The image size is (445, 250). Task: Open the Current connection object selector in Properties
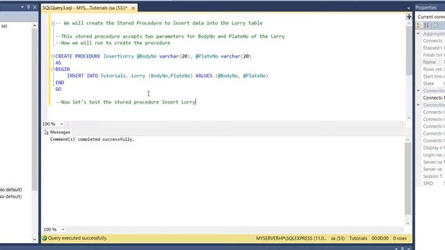[x=431, y=17]
